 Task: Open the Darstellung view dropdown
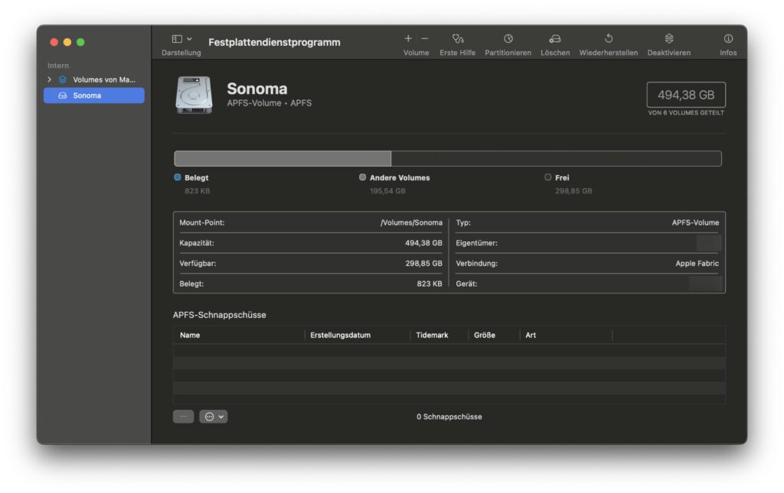coord(178,37)
